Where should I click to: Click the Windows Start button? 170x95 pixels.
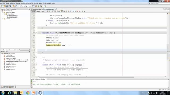point(3,93)
